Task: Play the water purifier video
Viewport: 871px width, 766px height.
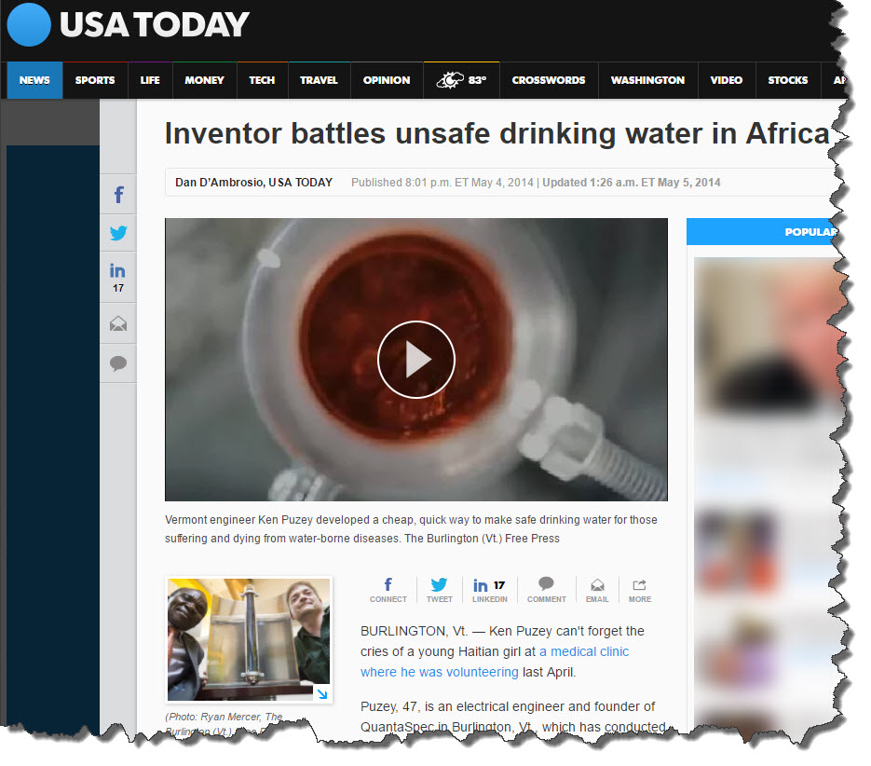Action: (416, 360)
